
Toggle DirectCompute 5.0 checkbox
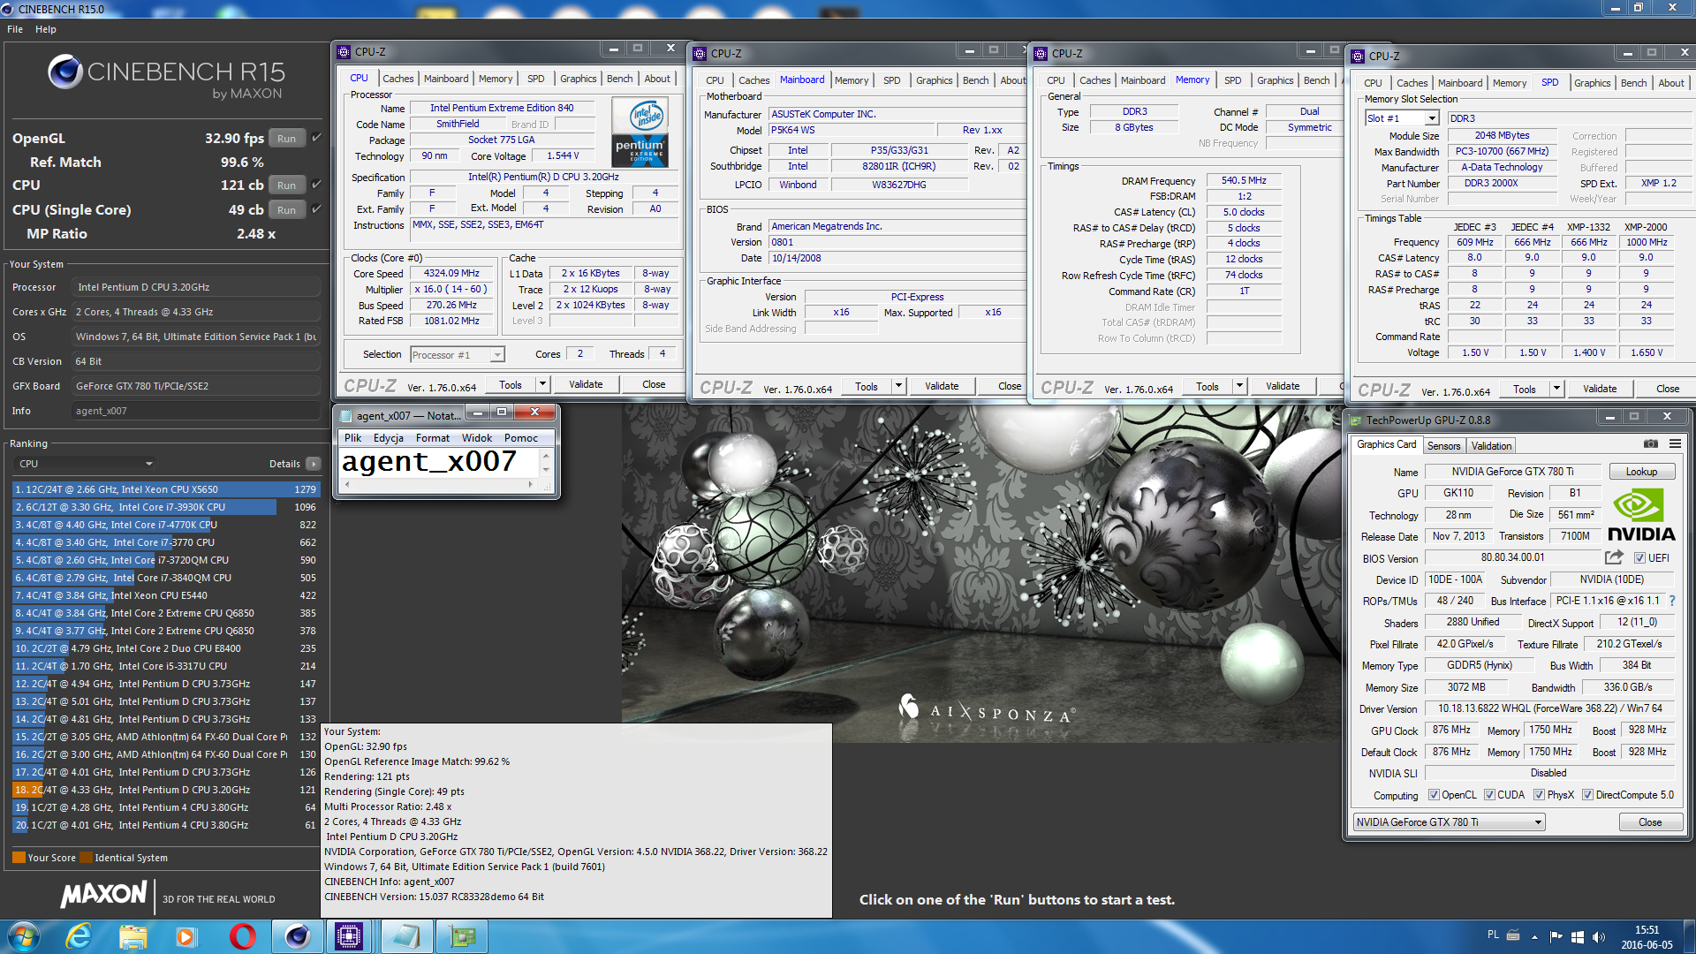pyautogui.click(x=1587, y=795)
